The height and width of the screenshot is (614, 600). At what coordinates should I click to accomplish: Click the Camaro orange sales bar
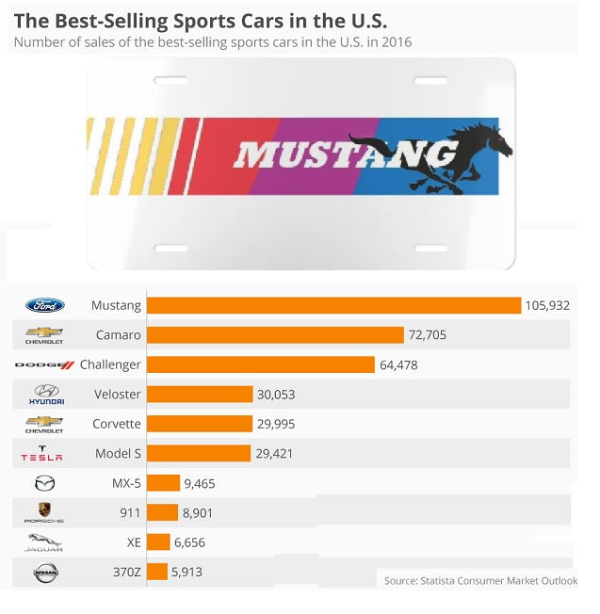275,334
